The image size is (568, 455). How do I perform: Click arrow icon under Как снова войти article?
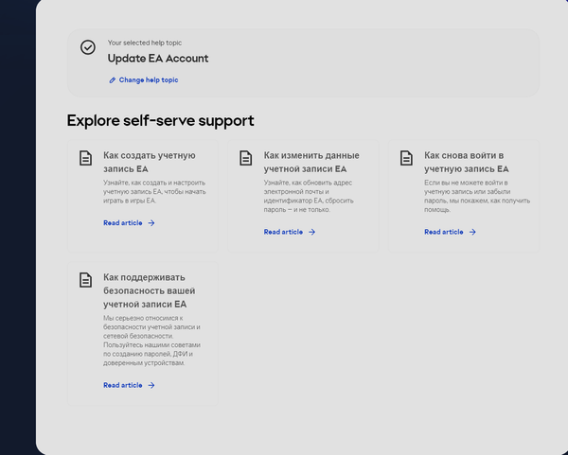tap(472, 232)
